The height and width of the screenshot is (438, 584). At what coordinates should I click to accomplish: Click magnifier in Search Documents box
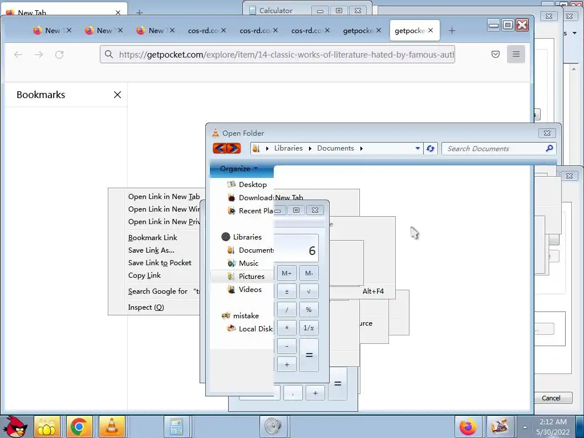tap(549, 148)
